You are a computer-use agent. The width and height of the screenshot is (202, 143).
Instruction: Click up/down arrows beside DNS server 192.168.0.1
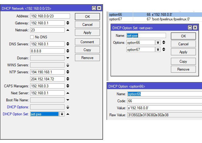tap(68, 44)
